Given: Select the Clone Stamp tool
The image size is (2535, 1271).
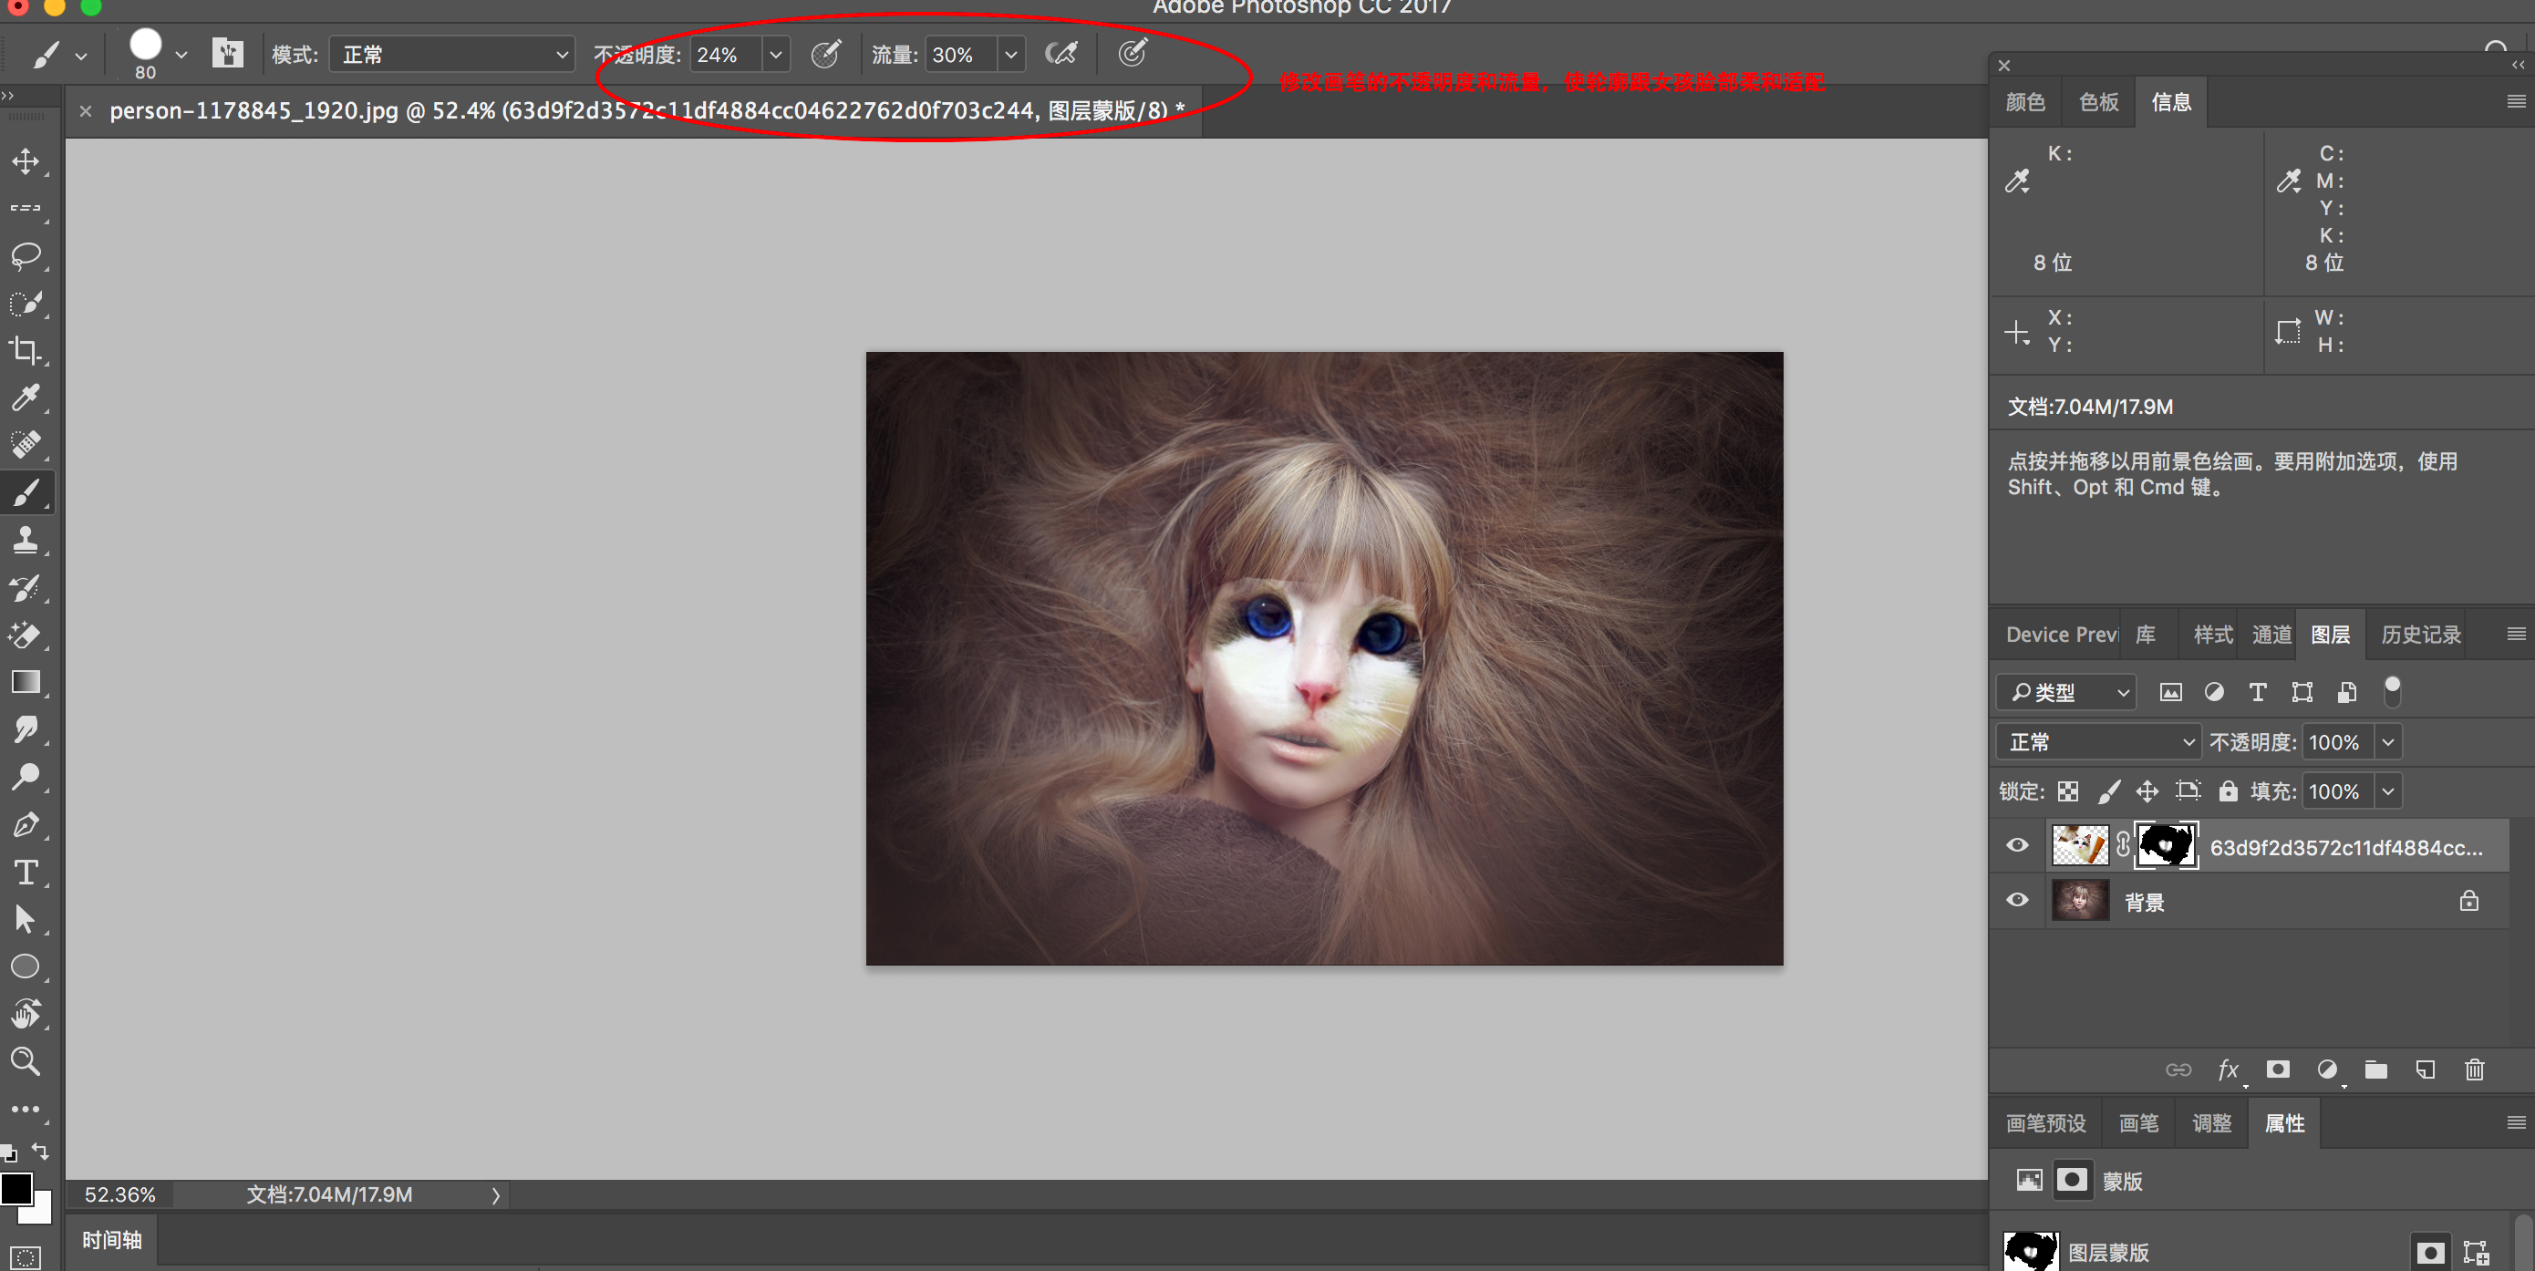Looking at the screenshot, I should pyautogui.click(x=26, y=539).
